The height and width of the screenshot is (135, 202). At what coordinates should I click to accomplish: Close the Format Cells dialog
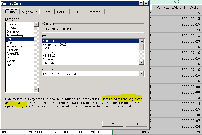146,3
